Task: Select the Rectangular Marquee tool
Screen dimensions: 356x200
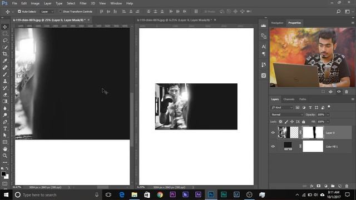Action: [5, 33]
